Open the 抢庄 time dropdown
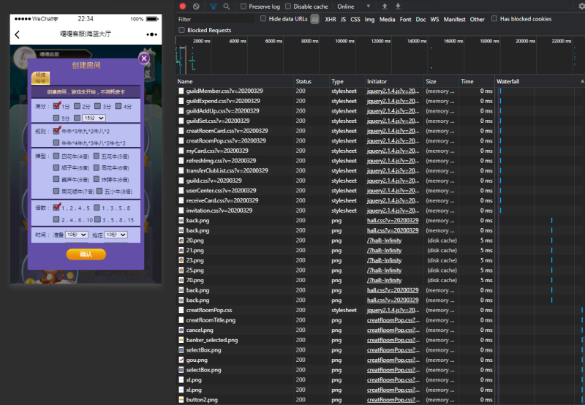585x405 pixels. [116, 235]
